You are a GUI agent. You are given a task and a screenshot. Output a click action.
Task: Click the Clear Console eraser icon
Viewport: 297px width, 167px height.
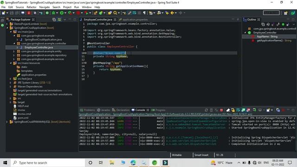click(228, 110)
